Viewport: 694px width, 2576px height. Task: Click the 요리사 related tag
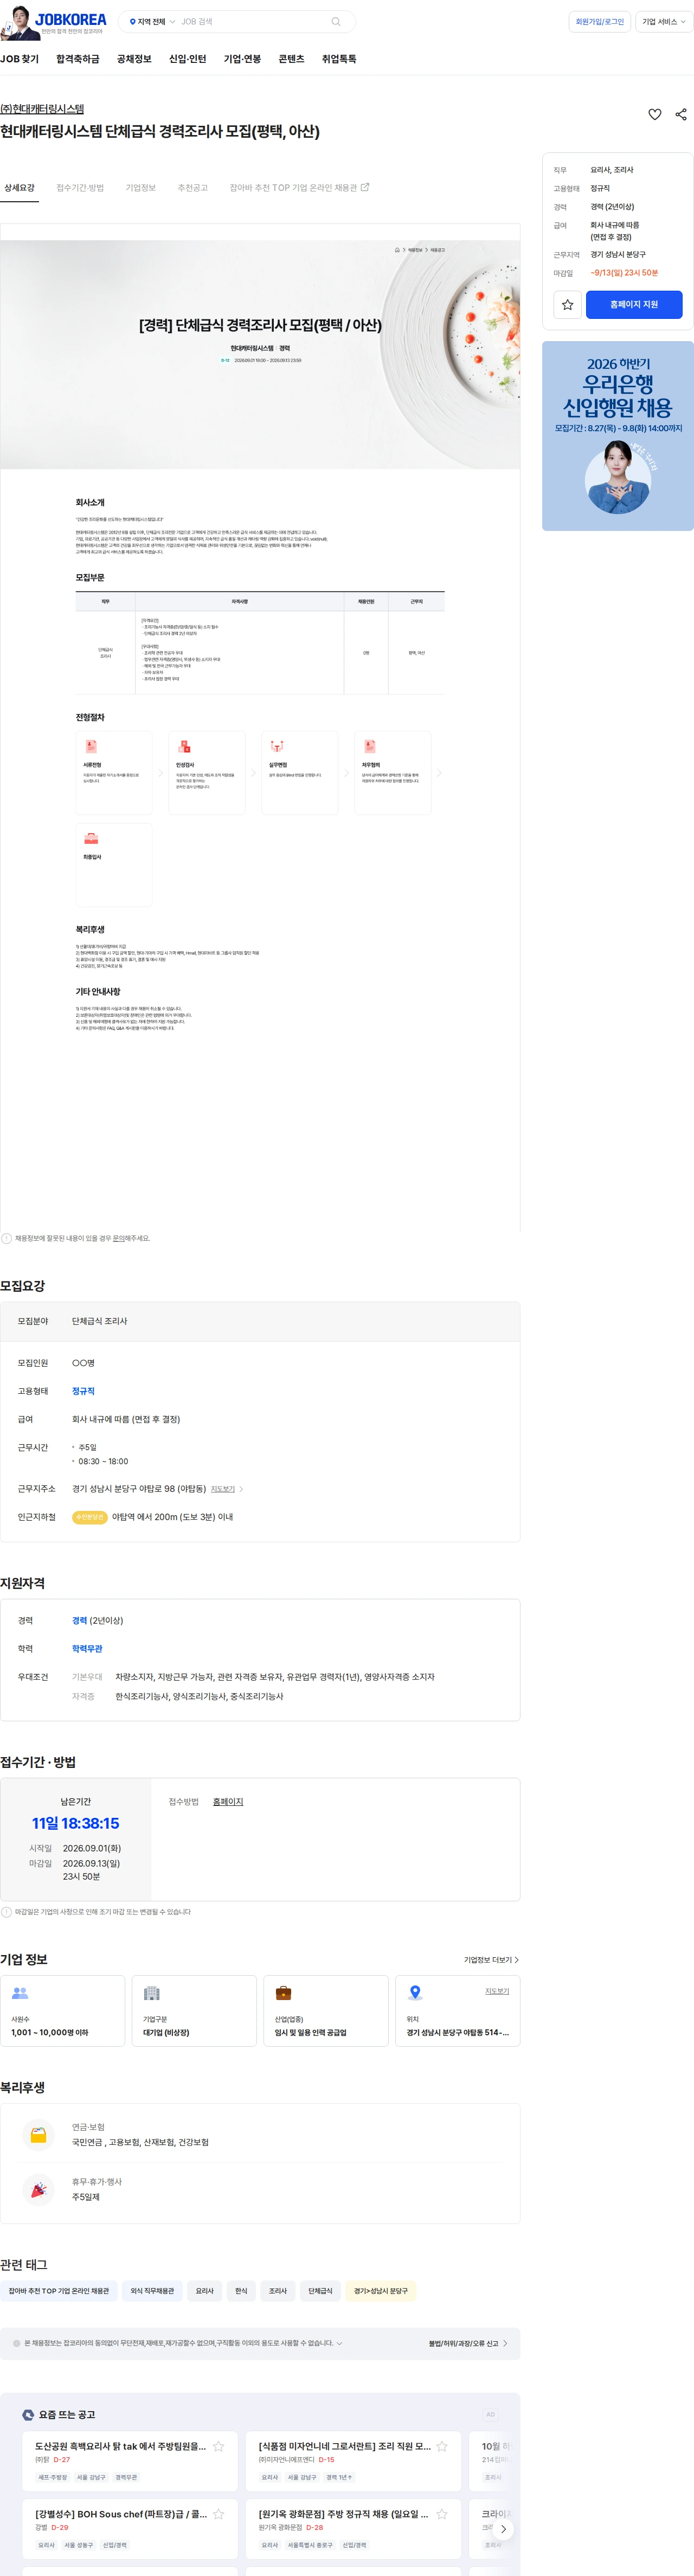coord(205,2291)
